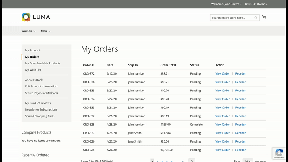The image size is (288, 162).
Task: Reorder ORD-328
Action: point(240,124)
